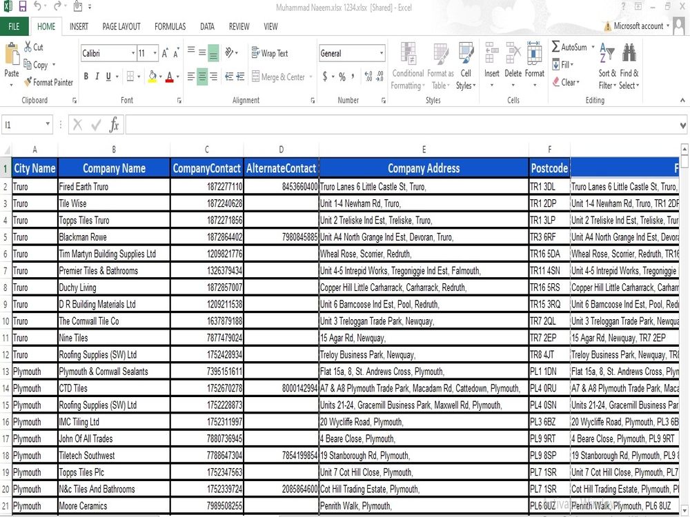Expand the formula bar

pos(682,125)
